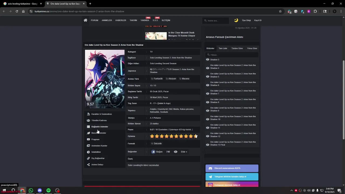Mark Shadow 5 episode as watched

click(208, 77)
